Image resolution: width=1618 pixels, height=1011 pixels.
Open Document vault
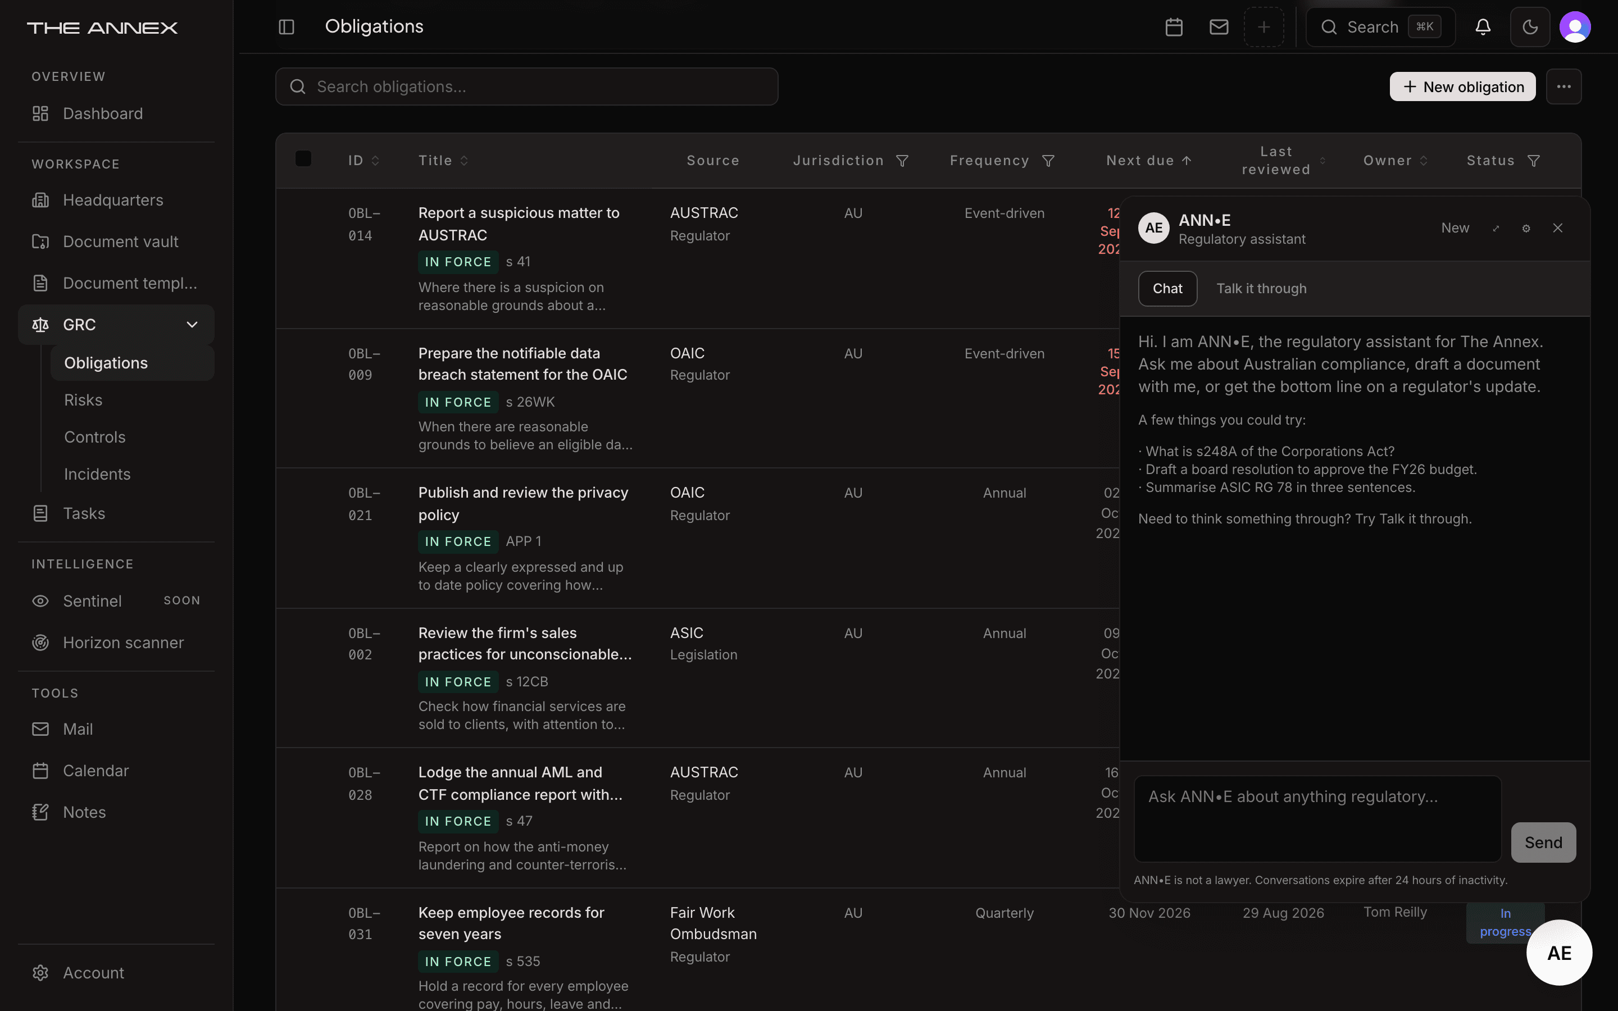click(116, 242)
